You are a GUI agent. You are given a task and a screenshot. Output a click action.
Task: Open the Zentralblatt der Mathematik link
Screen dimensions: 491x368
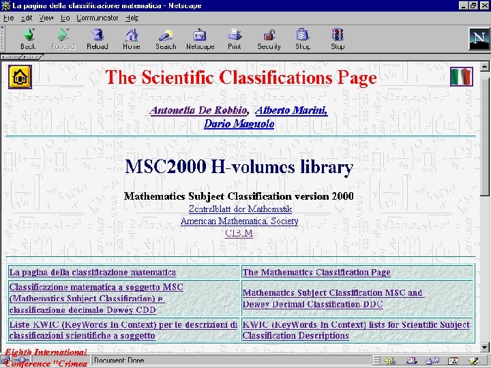tap(240, 209)
